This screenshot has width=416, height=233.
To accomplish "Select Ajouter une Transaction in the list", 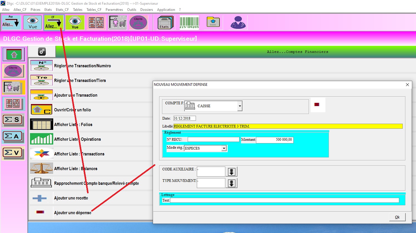I will point(76,95).
